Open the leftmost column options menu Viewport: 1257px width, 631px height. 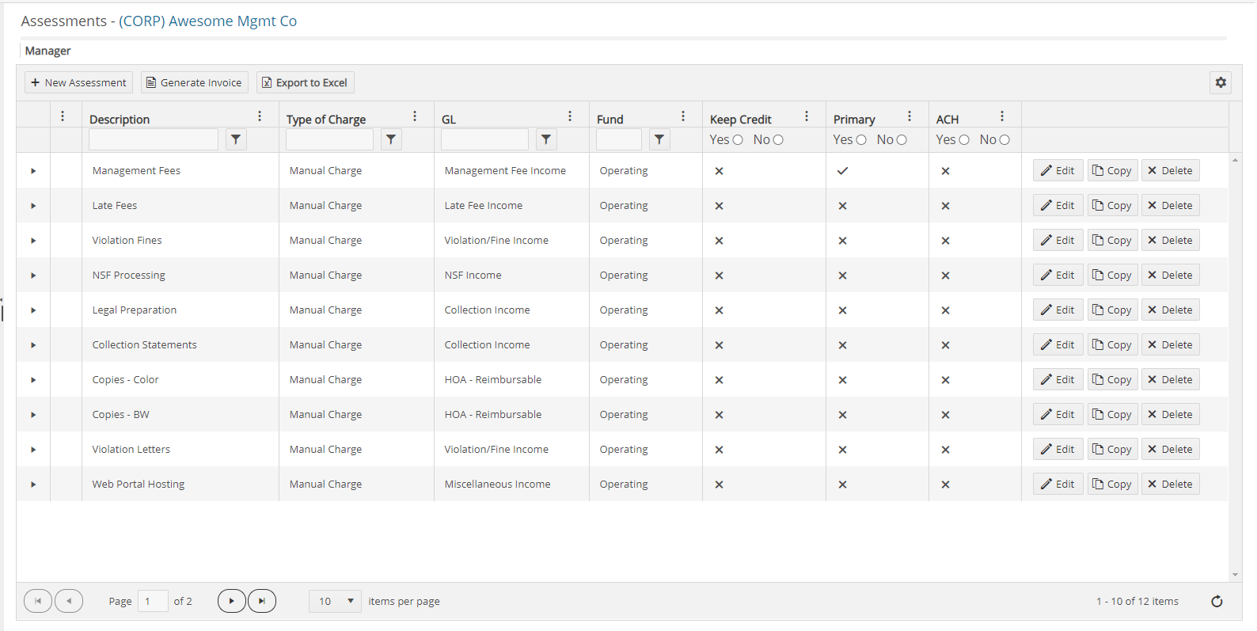63,116
